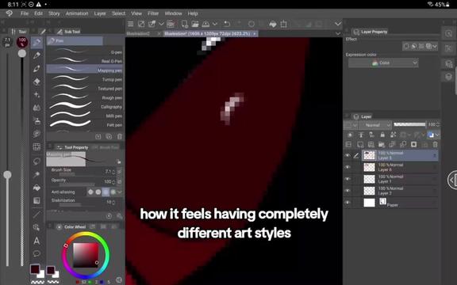The width and height of the screenshot is (457, 285).
Task: Open the Expression color dropdown
Action: 383,63
